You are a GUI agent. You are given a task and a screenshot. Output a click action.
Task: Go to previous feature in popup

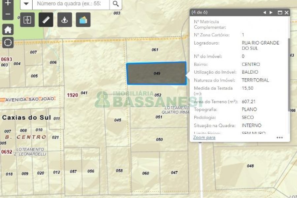point(264,13)
